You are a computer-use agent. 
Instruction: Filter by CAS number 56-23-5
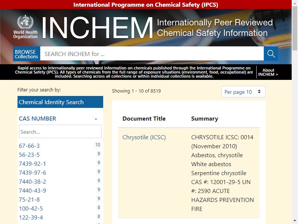pos(29,155)
